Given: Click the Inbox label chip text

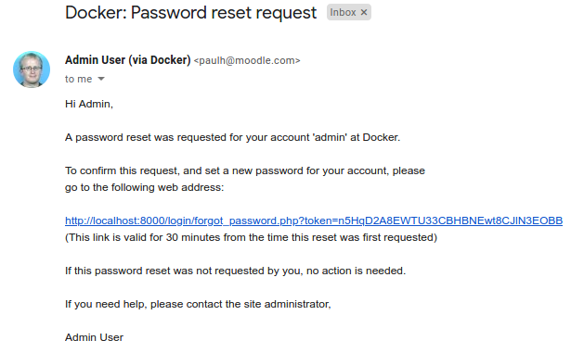Looking at the screenshot, I should click(343, 12).
